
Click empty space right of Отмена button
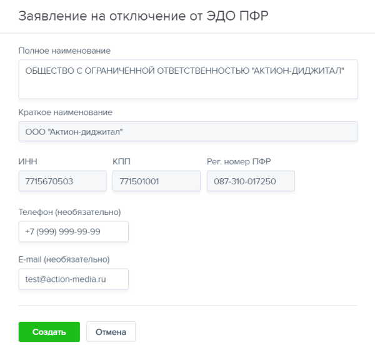click(x=250, y=332)
